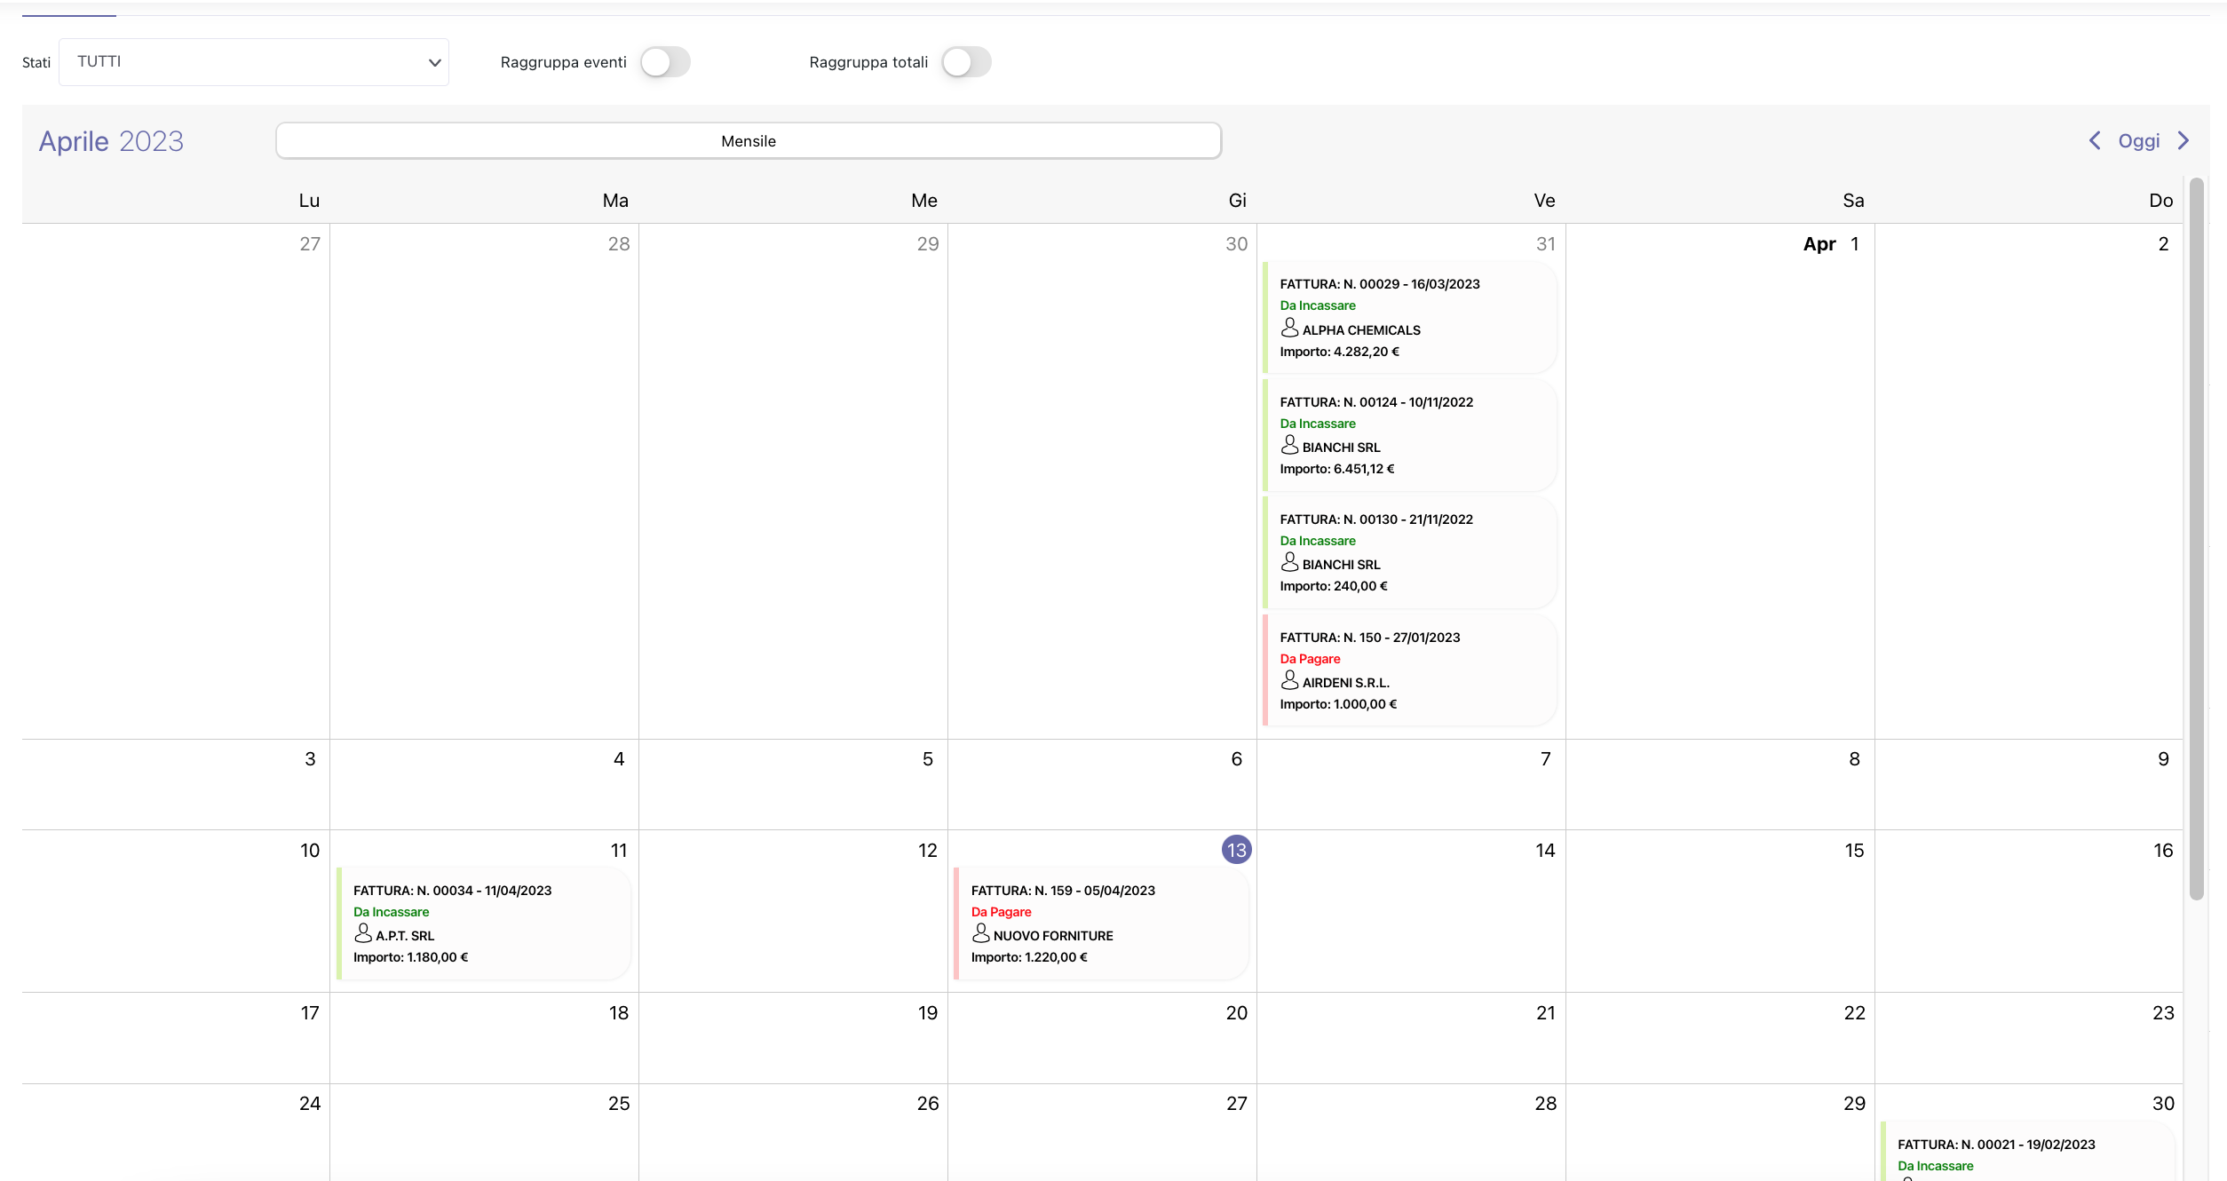Select day 14 in the calendar

[1545, 851]
